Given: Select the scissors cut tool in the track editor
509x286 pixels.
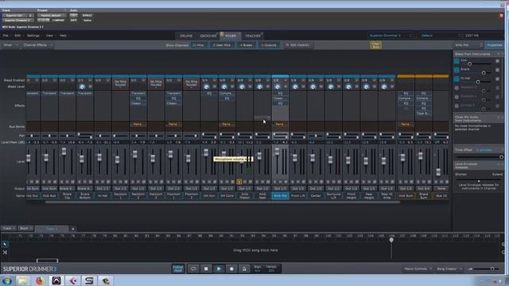Looking at the screenshot, I should coord(5,252).
